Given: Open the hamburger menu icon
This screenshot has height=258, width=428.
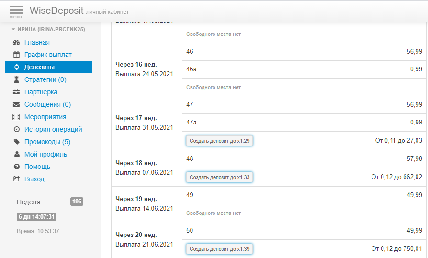Looking at the screenshot, I should click(x=16, y=11).
